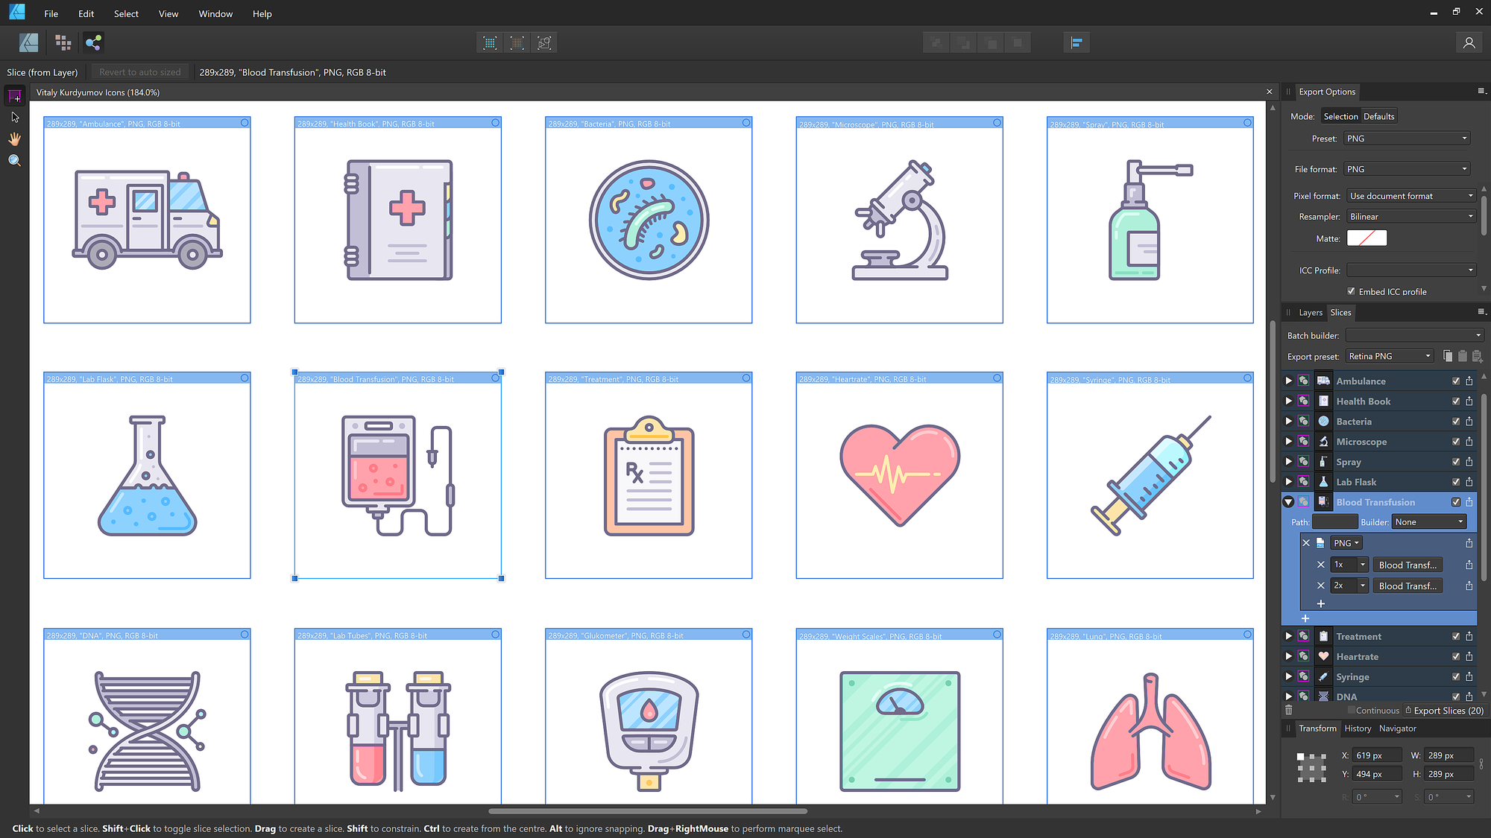The height and width of the screenshot is (838, 1491).
Task: Remove the 2x export size row
Action: [x=1320, y=585]
